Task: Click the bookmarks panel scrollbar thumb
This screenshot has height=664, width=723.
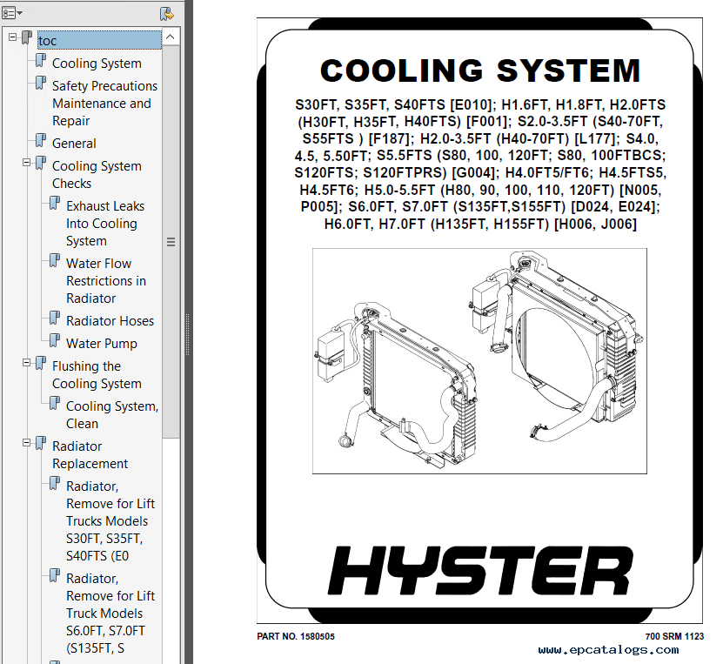Action: point(171,242)
